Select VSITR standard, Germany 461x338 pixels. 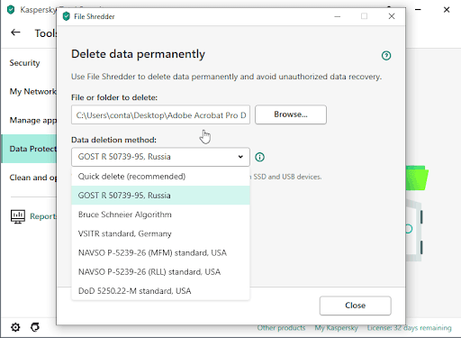pos(160,233)
